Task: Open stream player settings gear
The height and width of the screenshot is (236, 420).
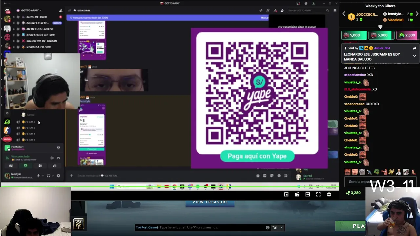Action: [x=329, y=195]
